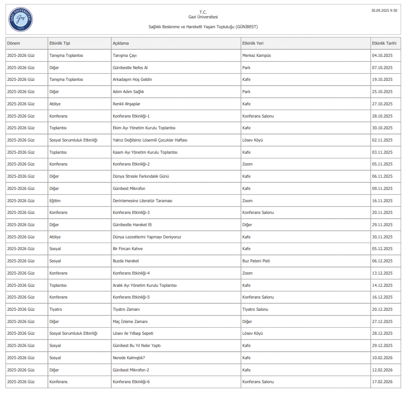Click the Buz Pateni Pisti location cell

click(256, 261)
